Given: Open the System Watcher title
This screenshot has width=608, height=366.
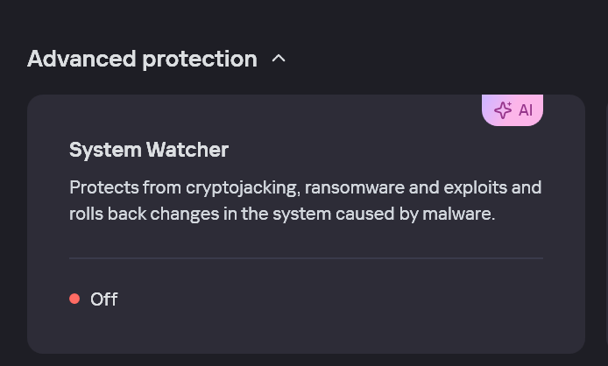Looking at the screenshot, I should point(149,150).
